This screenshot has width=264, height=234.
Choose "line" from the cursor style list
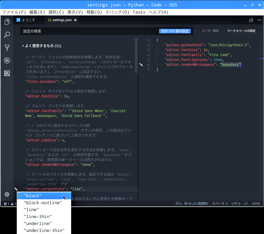[44, 210]
